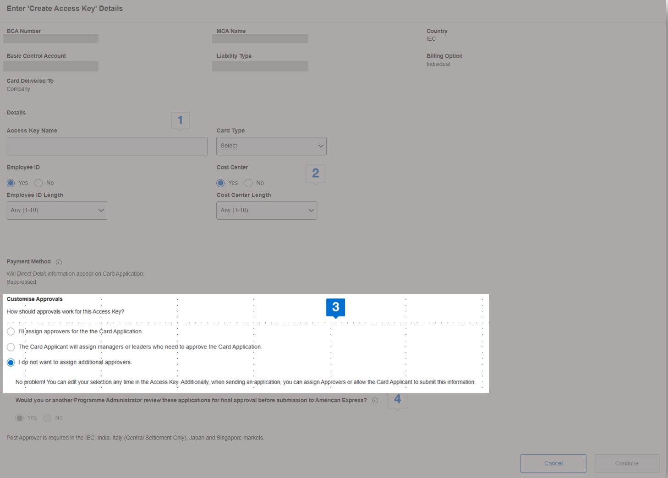Select No for Programme Administrator final review
Viewport: 668px width, 478px height.
coord(48,418)
